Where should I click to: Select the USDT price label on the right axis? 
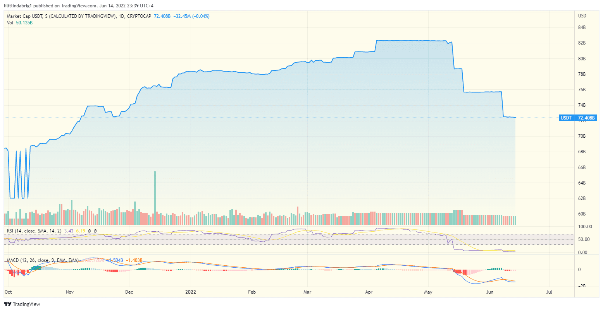(565, 118)
